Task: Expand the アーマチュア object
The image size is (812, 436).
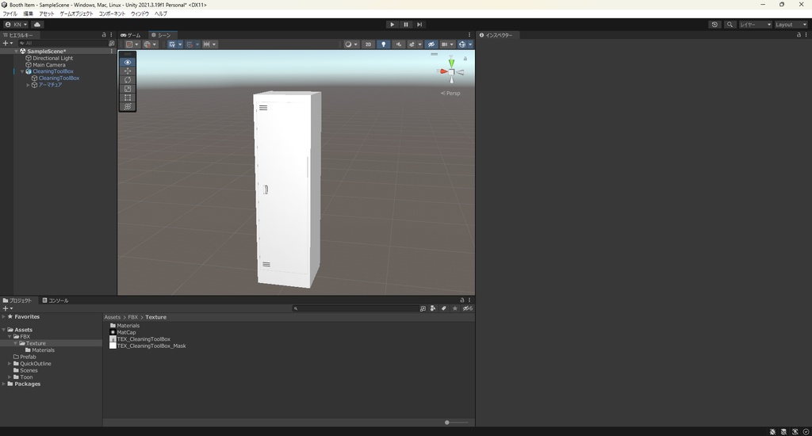Action: pyautogui.click(x=28, y=85)
